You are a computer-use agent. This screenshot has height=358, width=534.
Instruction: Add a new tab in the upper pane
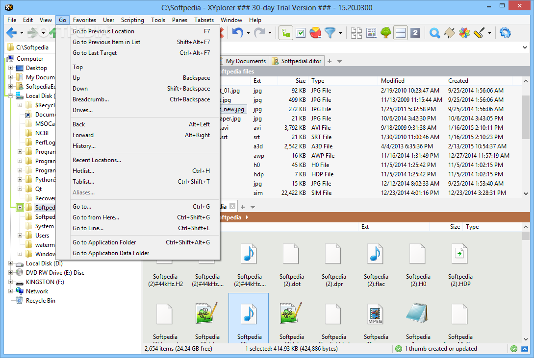[330, 62]
